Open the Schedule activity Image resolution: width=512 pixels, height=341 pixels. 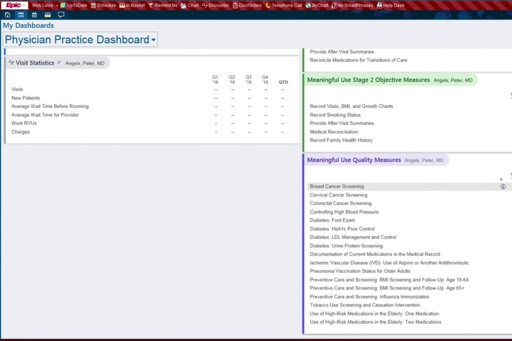[103, 5]
